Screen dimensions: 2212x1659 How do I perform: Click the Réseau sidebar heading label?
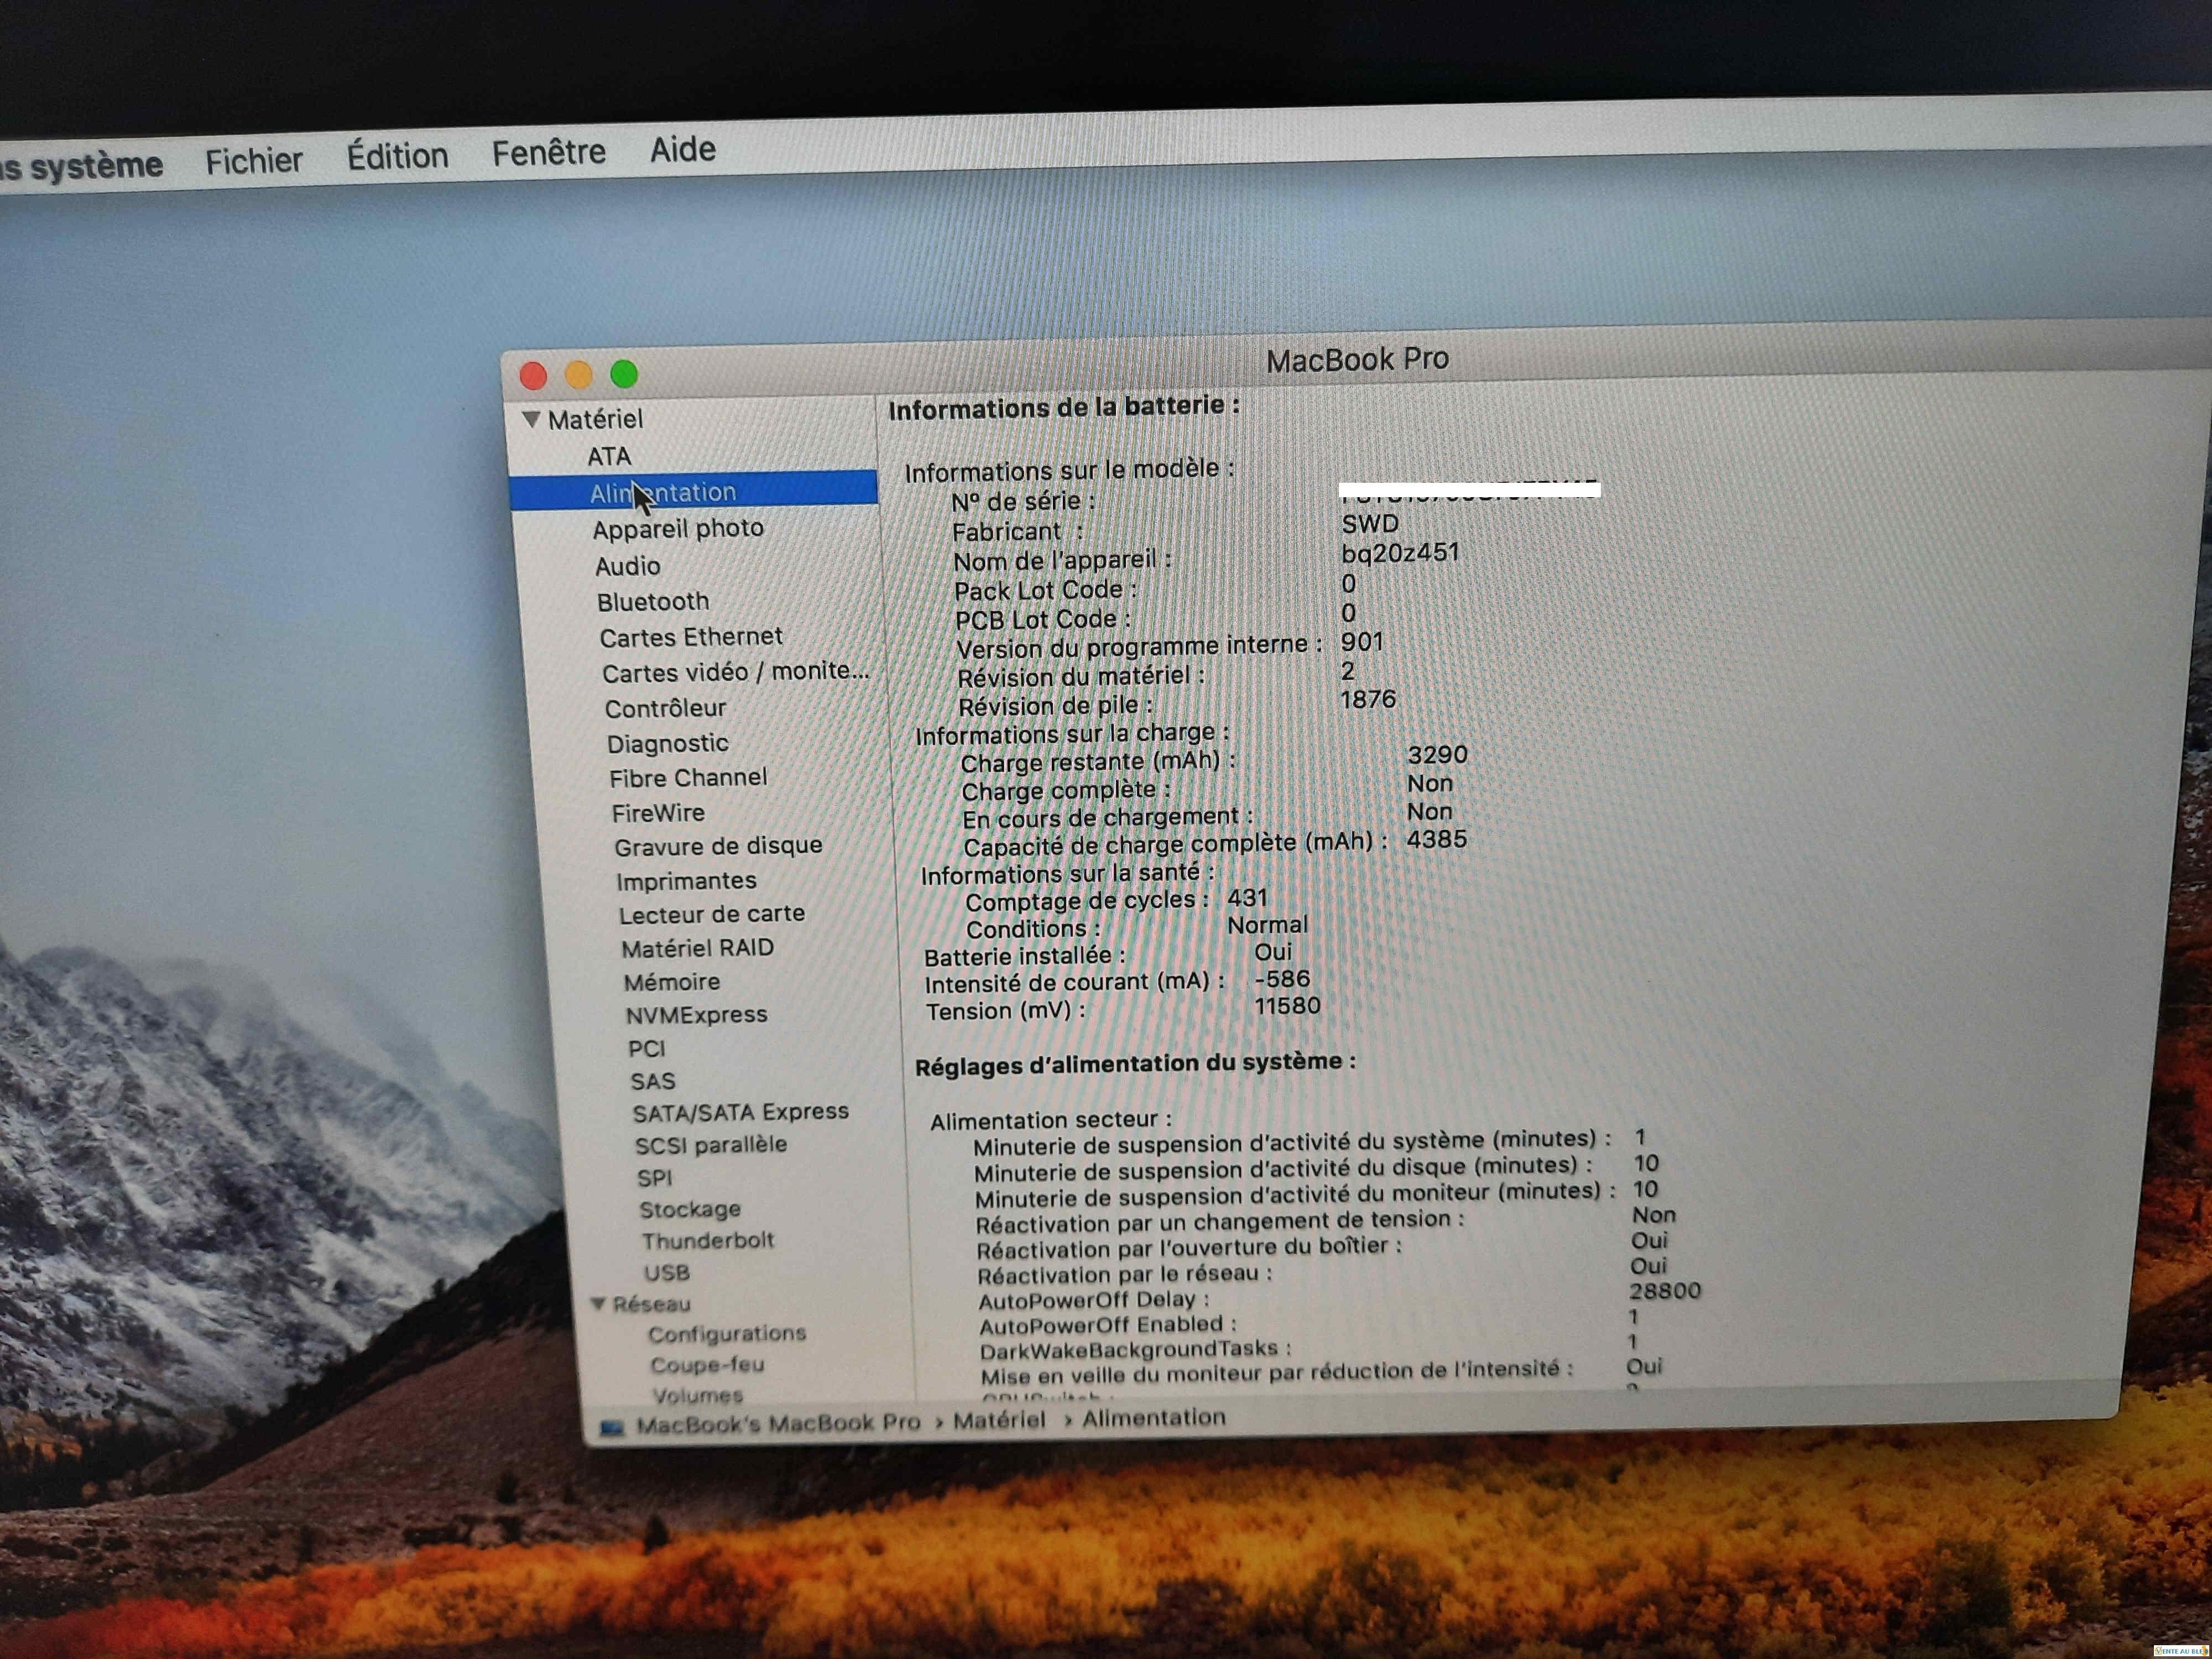pos(651,1304)
